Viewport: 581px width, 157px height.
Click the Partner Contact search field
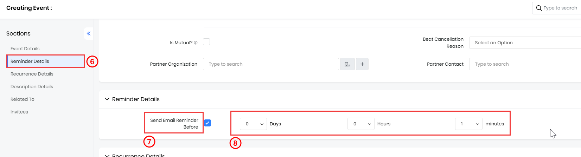pos(525,64)
